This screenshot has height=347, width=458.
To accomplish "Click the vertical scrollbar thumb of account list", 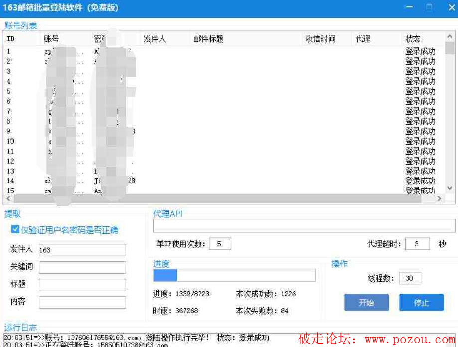I will coord(450,48).
